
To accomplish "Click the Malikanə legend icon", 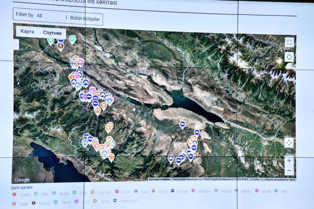I will click(193, 191).
